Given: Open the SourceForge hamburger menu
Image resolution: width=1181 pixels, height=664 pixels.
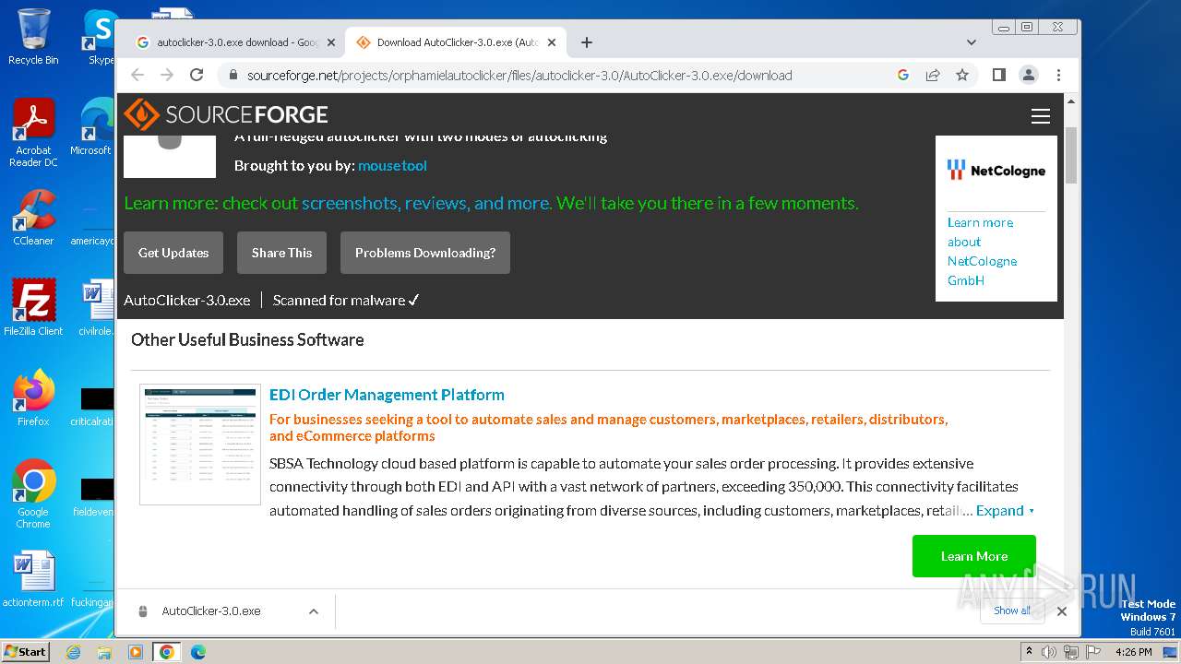Looking at the screenshot, I should (x=1041, y=116).
